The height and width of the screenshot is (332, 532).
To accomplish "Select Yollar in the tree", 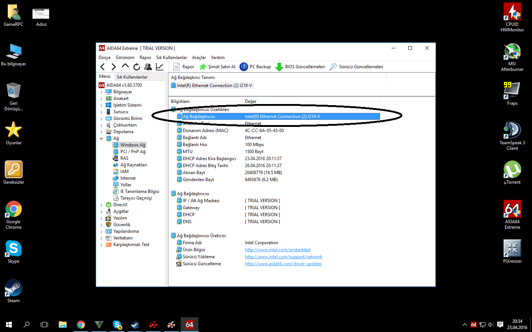I will (x=126, y=185).
